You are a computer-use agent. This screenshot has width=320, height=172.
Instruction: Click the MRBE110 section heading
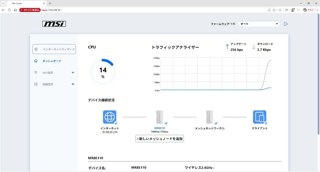pos(96,158)
